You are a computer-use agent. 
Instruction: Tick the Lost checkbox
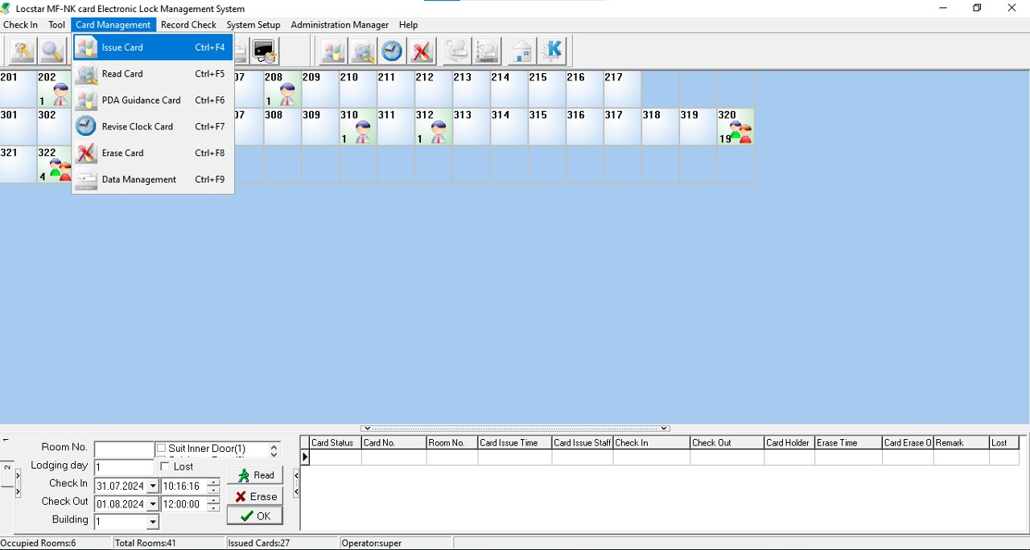[165, 466]
